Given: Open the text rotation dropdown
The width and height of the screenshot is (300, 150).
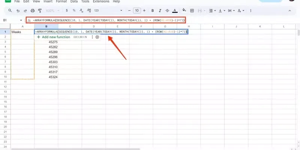Looking at the screenshot, I should [x=241, y=11].
